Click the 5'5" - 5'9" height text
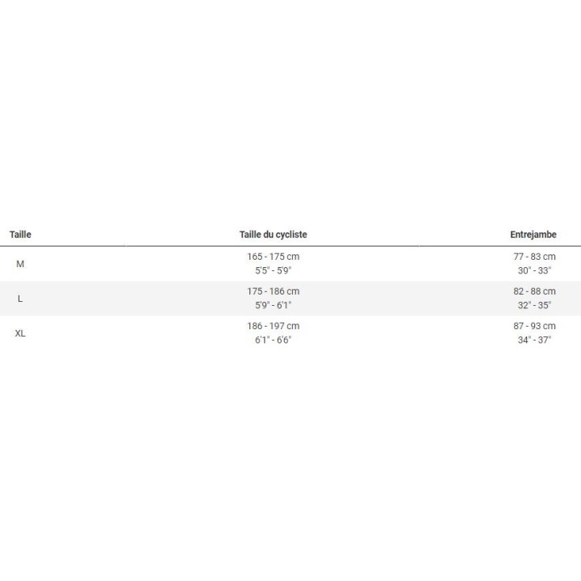Image resolution: width=581 pixels, height=581 pixels. [x=273, y=270]
